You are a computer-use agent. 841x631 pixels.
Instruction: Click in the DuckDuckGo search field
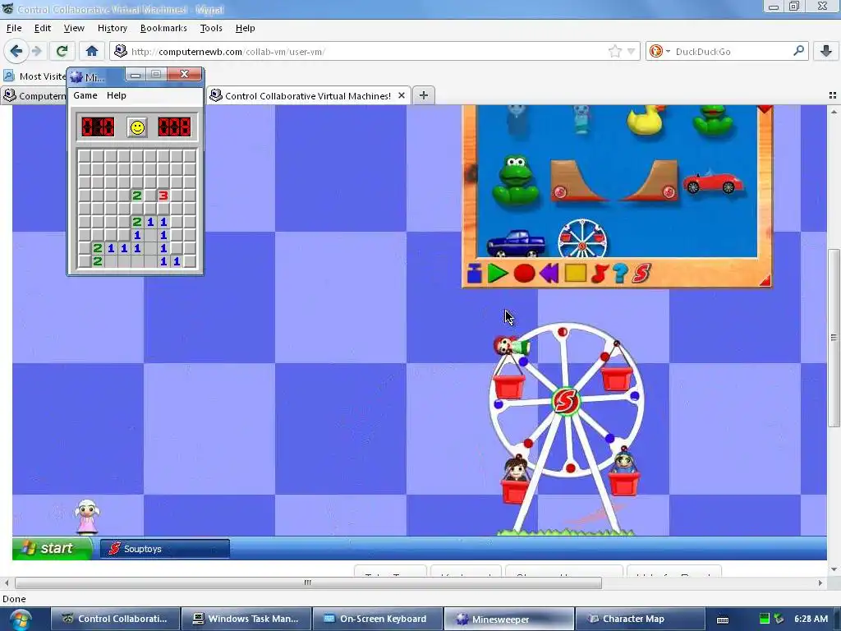732,52
